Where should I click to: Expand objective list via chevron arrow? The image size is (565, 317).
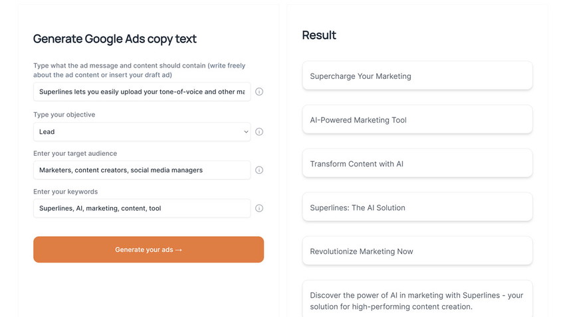[246, 132]
